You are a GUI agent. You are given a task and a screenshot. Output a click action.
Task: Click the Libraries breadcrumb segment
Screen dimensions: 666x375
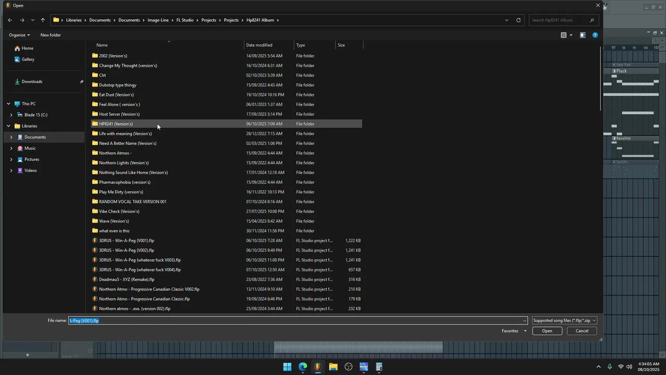point(74,20)
